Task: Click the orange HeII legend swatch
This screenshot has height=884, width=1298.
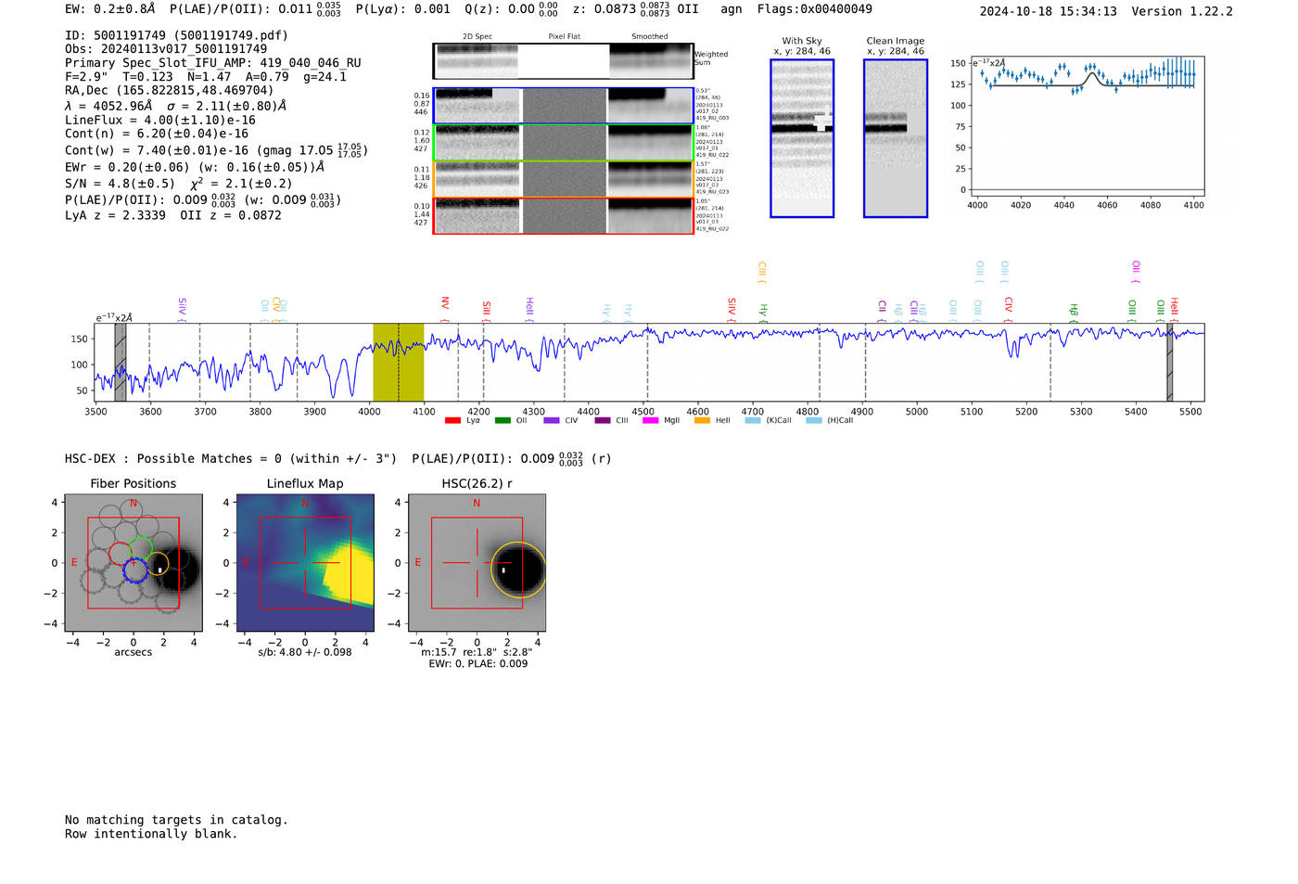Action: click(702, 421)
